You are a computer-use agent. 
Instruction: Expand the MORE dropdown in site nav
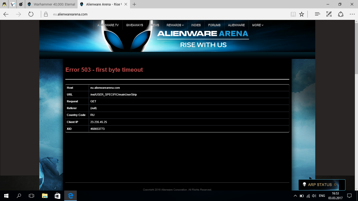point(258,25)
